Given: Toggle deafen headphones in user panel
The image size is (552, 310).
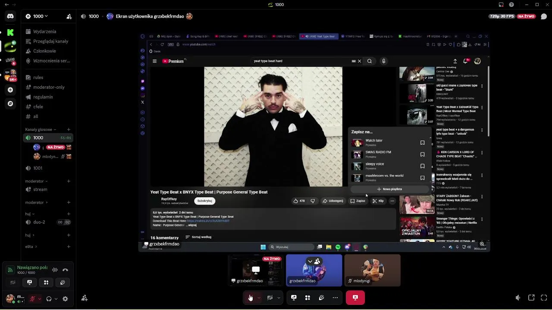Looking at the screenshot, I should coord(49,299).
